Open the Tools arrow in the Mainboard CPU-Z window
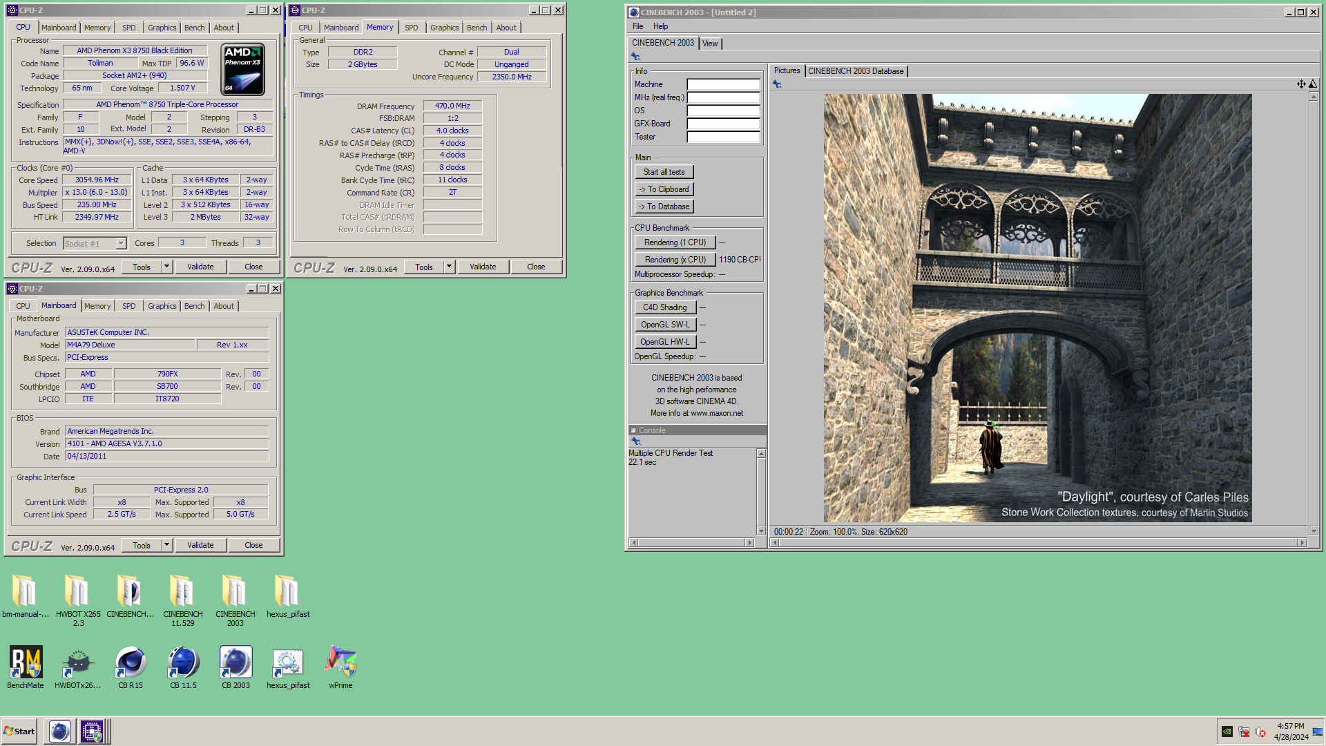1326x746 pixels. 166,545
